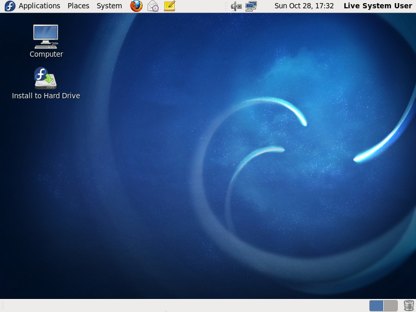The width and height of the screenshot is (416, 312).
Task: Open the Places menu
Action: [x=79, y=6]
